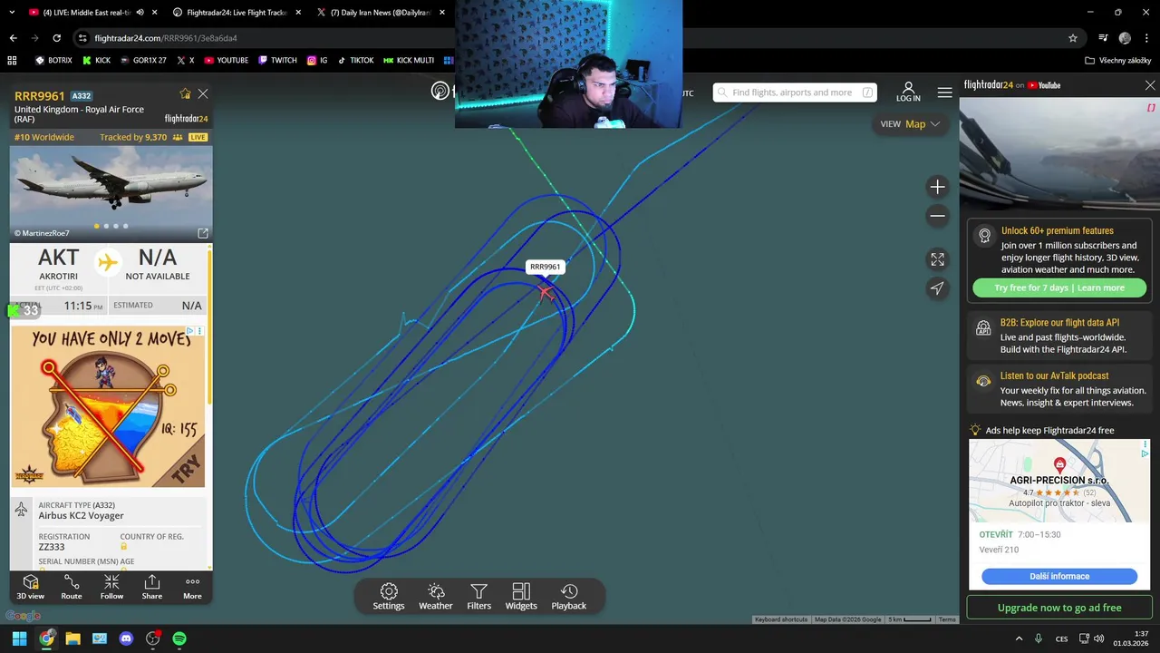Click the OTEVŘÍT 7:00–15:30 hours text
Image resolution: width=1160 pixels, height=653 pixels.
[x=1020, y=535]
